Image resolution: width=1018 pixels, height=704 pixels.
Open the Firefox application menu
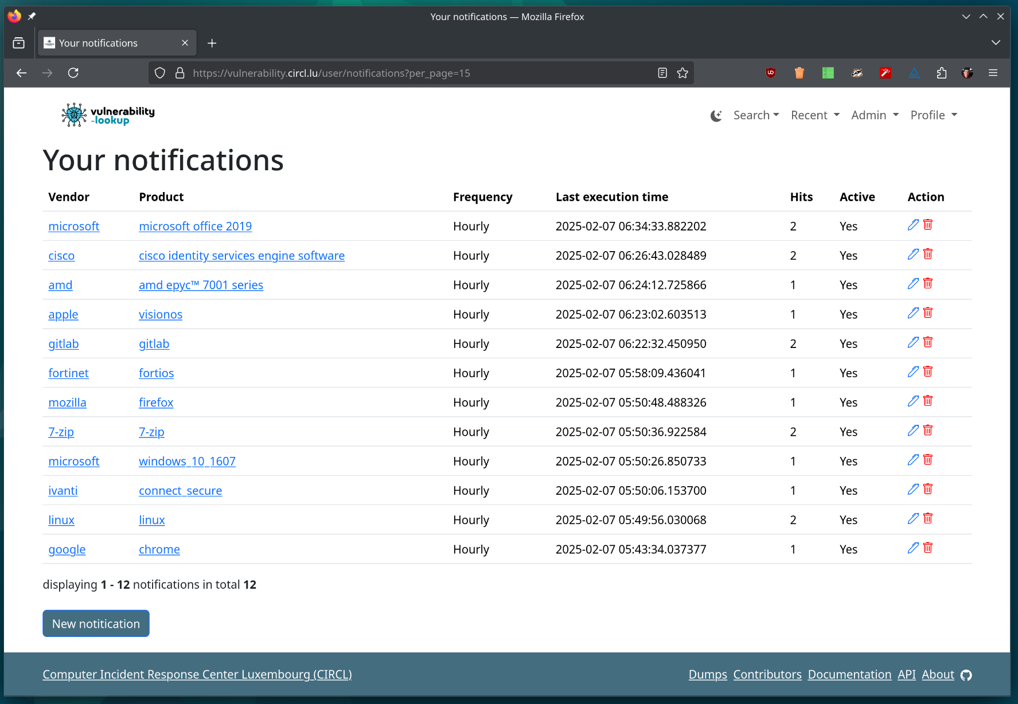(x=993, y=73)
